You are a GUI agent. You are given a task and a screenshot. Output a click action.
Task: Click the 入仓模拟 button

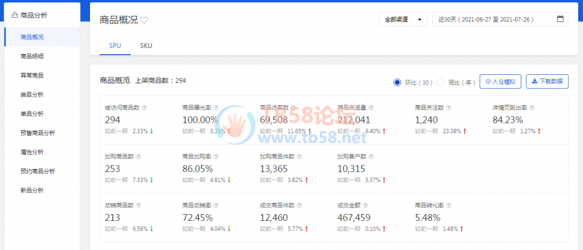point(500,82)
